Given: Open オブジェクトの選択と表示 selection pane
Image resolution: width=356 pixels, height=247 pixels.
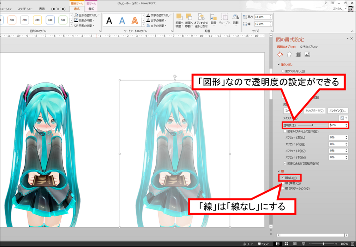Looking at the screenshot, I should 201,21.
